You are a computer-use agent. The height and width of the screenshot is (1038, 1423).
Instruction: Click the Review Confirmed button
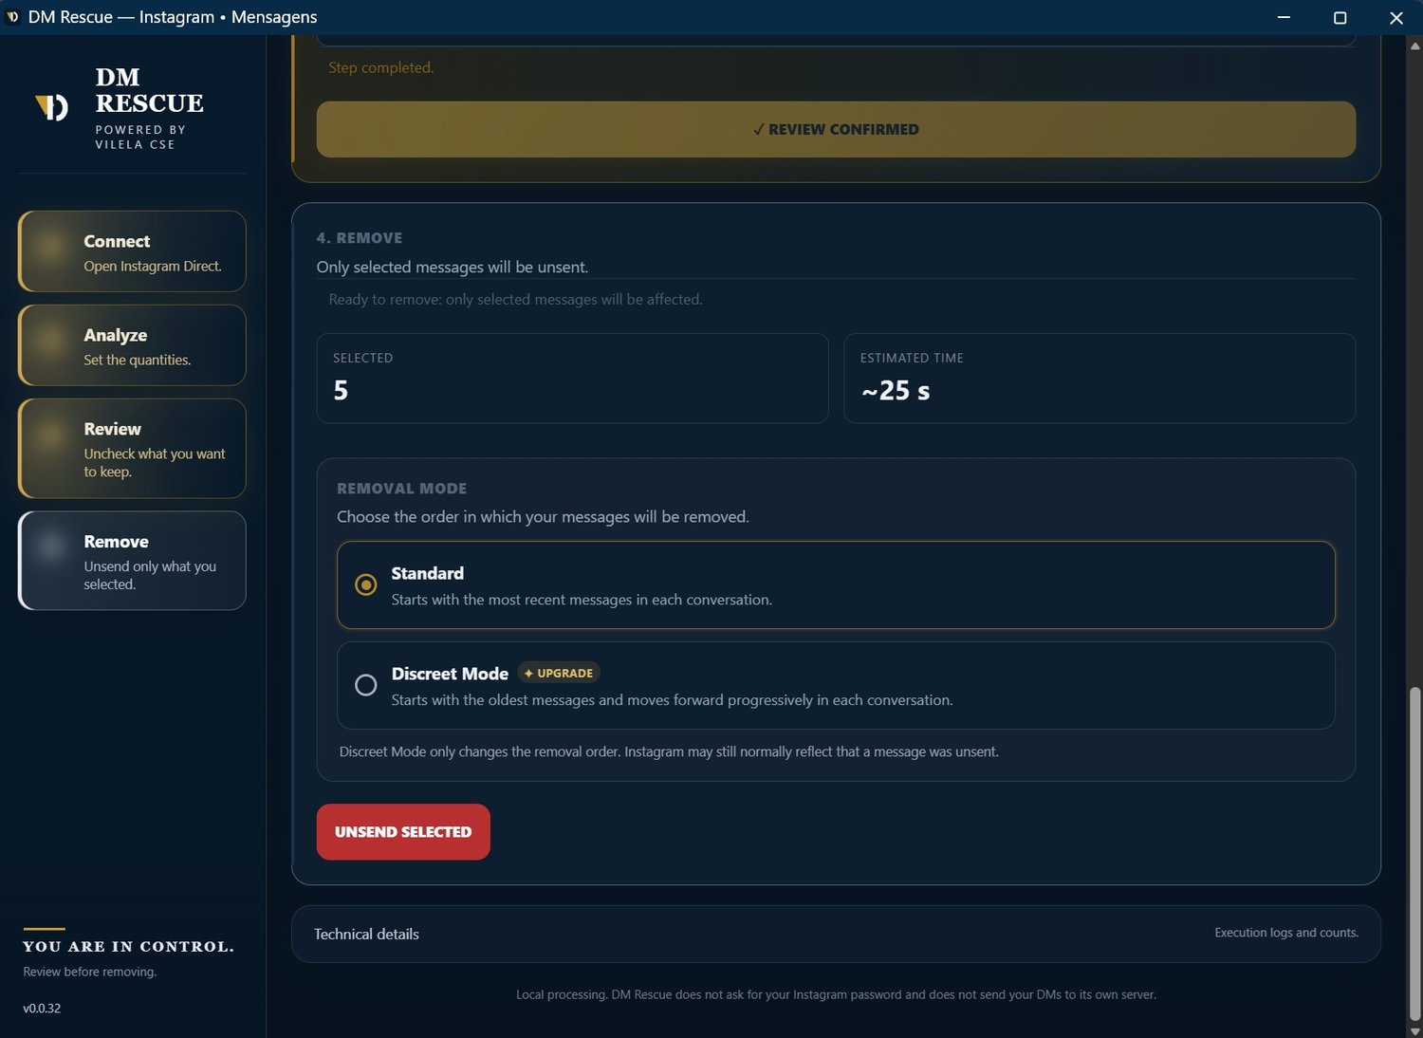click(836, 129)
